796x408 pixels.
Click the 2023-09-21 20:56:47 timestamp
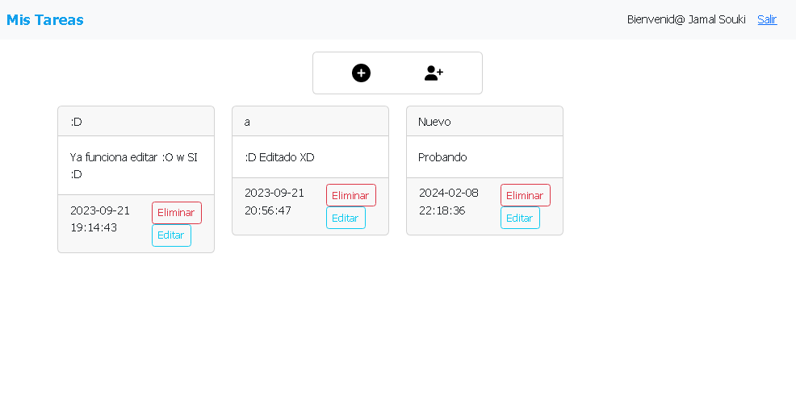(274, 202)
